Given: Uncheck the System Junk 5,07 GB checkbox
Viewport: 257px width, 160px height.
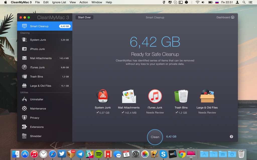Looking at the screenshot, I should click(97, 112).
